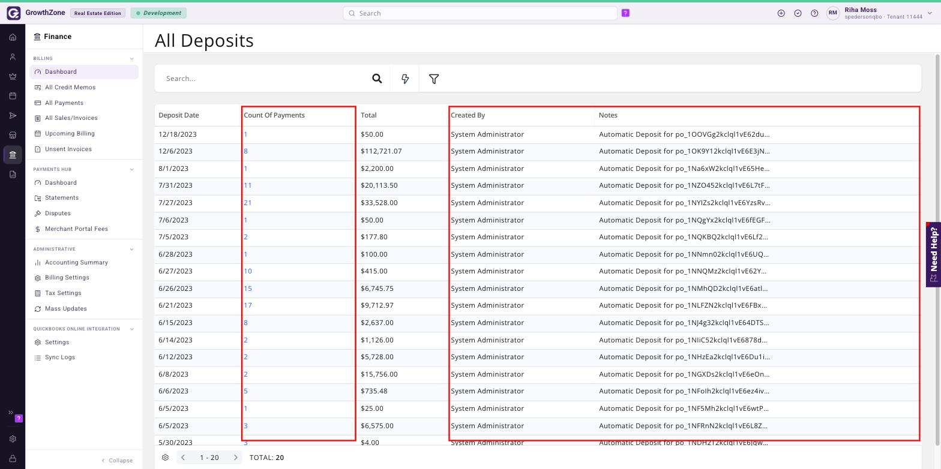Open the question mark help icon in top bar
941x469 pixels.
pos(814,13)
